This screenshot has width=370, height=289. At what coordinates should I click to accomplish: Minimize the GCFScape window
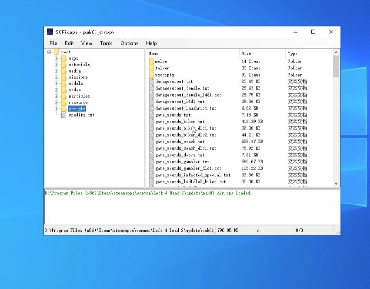tap(296, 32)
